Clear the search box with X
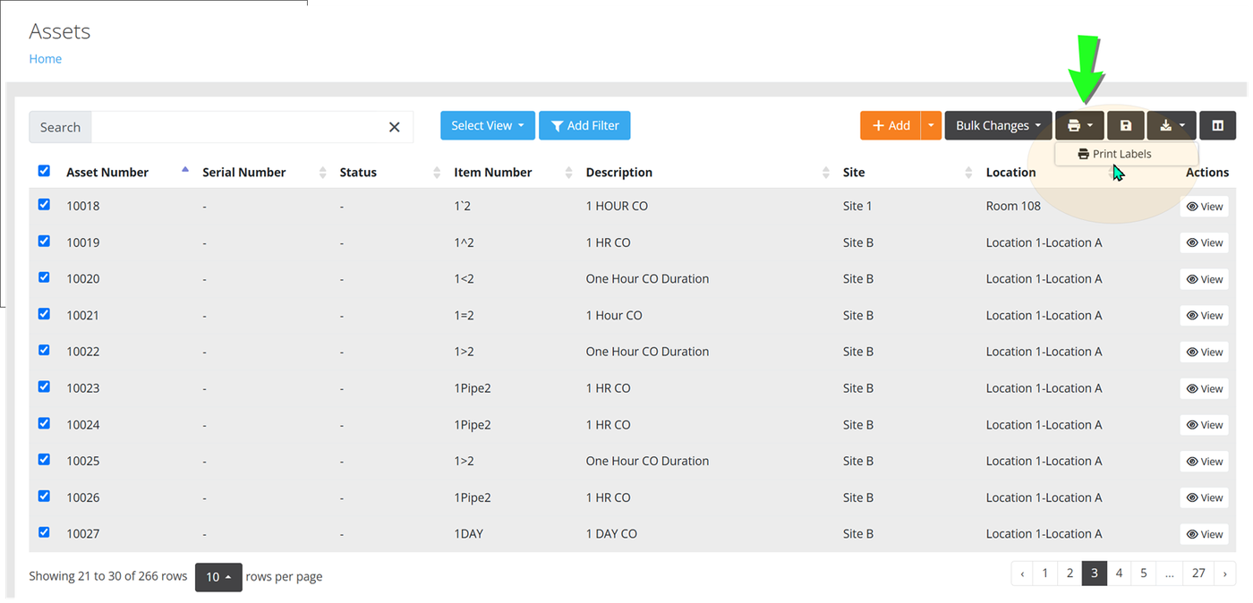 394,127
